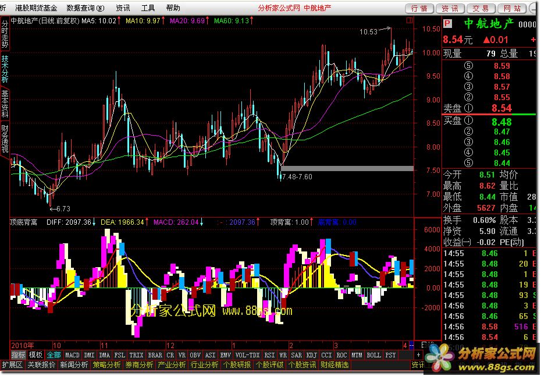The width and height of the screenshot is (541, 376).
Task: Switch indicator to FSL
Action: pyautogui.click(x=119, y=355)
